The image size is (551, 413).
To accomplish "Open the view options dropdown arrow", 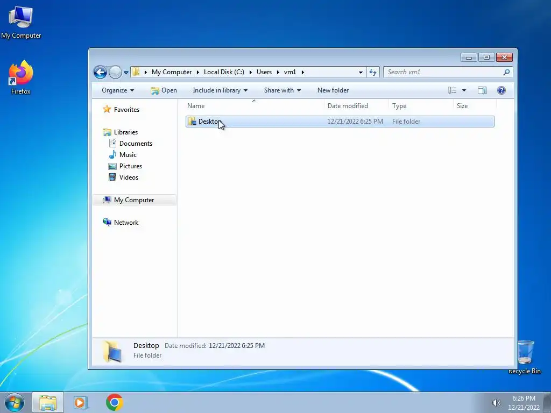I will (464, 90).
